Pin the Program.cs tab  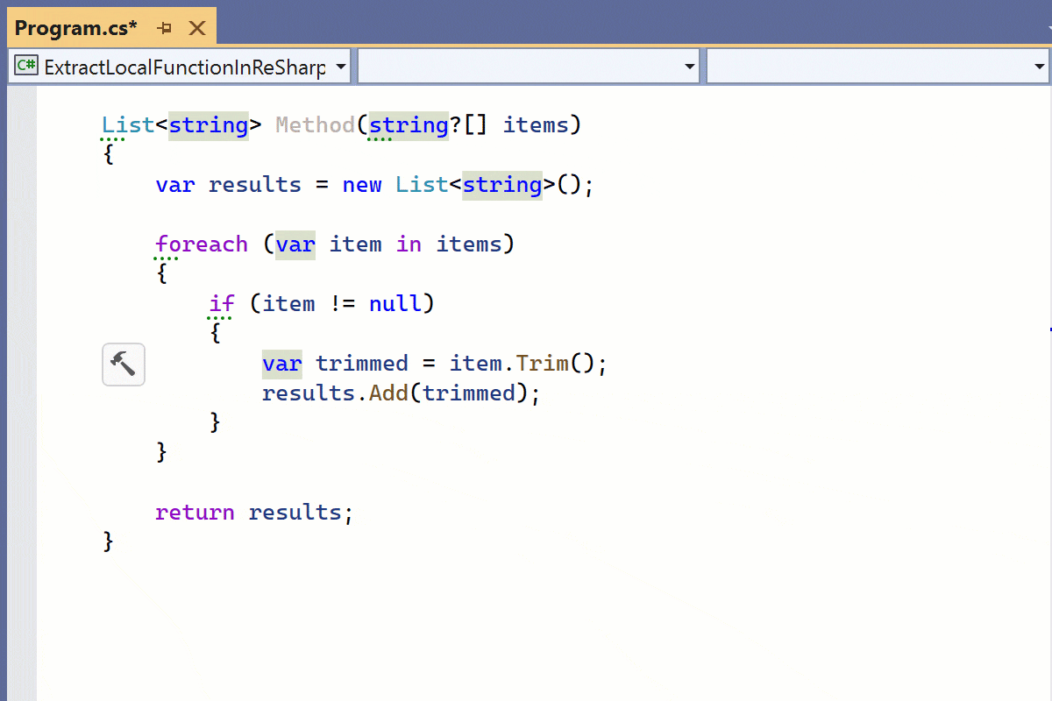coord(164,28)
